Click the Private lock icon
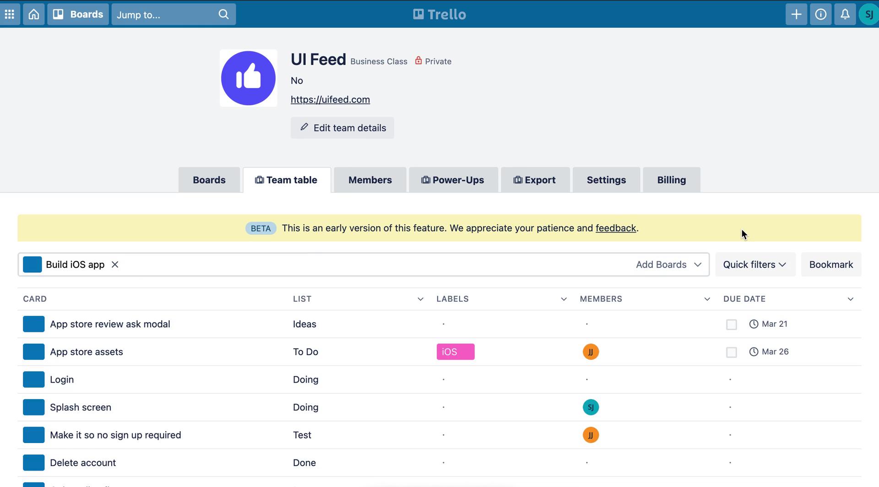Screen dimensions: 879x487 tap(418, 60)
